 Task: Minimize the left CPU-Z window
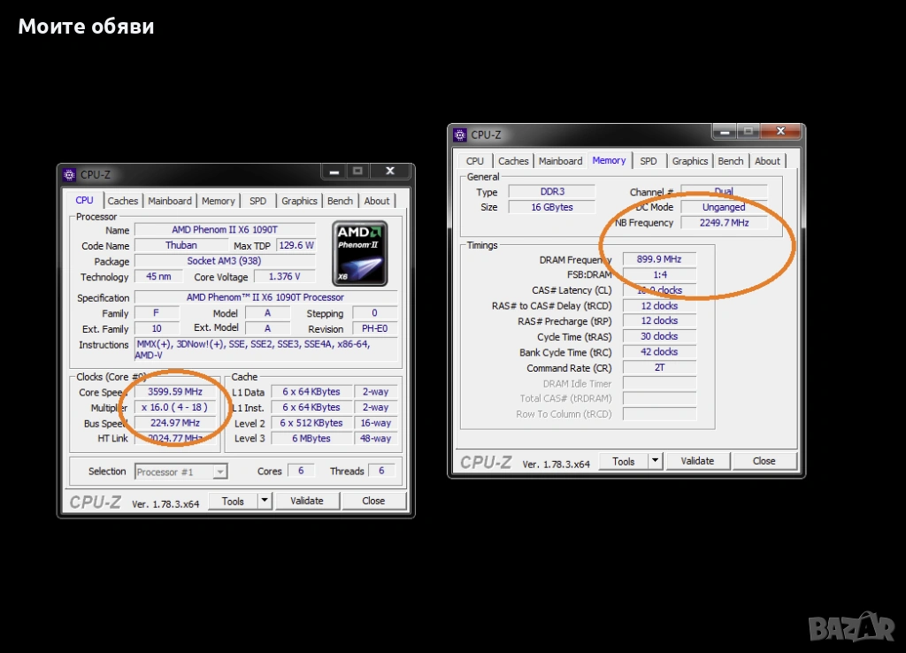pyautogui.click(x=334, y=171)
